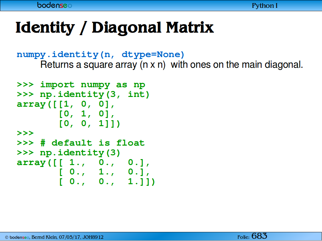Click the 'np.identity(3, int)' code line
The image size is (322, 241).
click(x=83, y=94)
